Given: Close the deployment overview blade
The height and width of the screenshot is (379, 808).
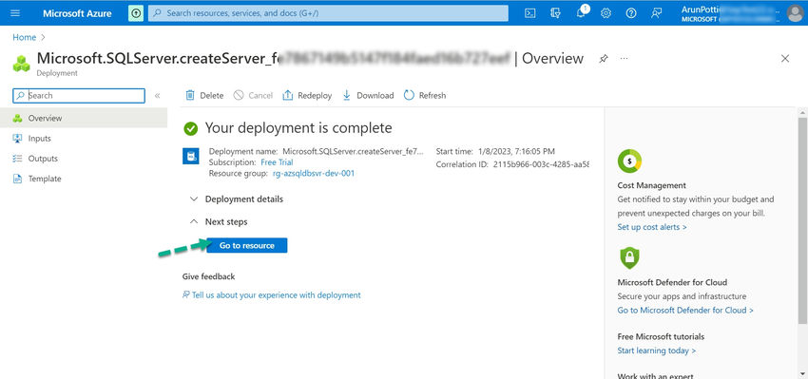Looking at the screenshot, I should click(x=785, y=59).
